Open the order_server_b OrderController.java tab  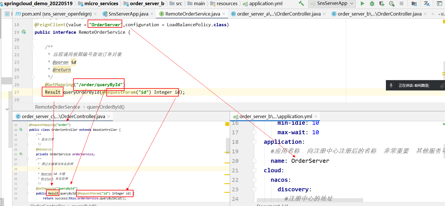(x=379, y=14)
